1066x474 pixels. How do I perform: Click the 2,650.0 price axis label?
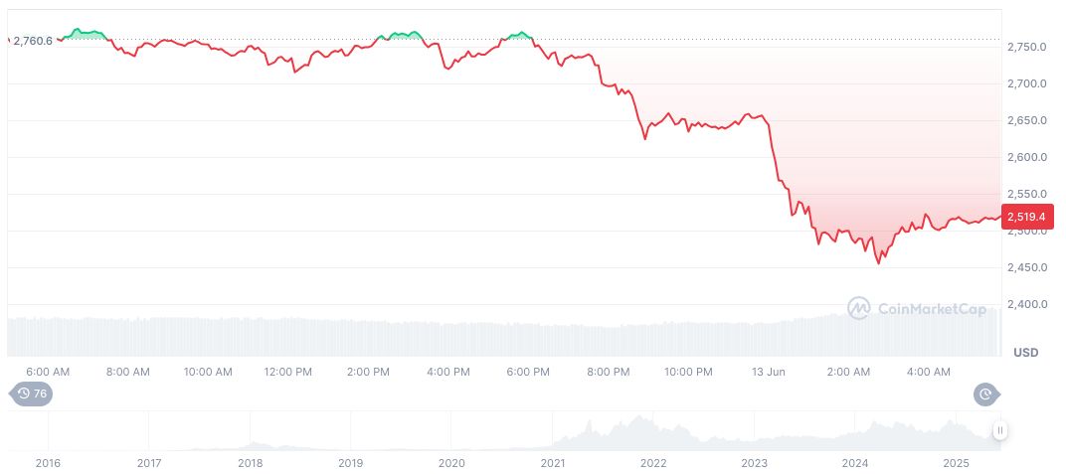(x=1026, y=120)
